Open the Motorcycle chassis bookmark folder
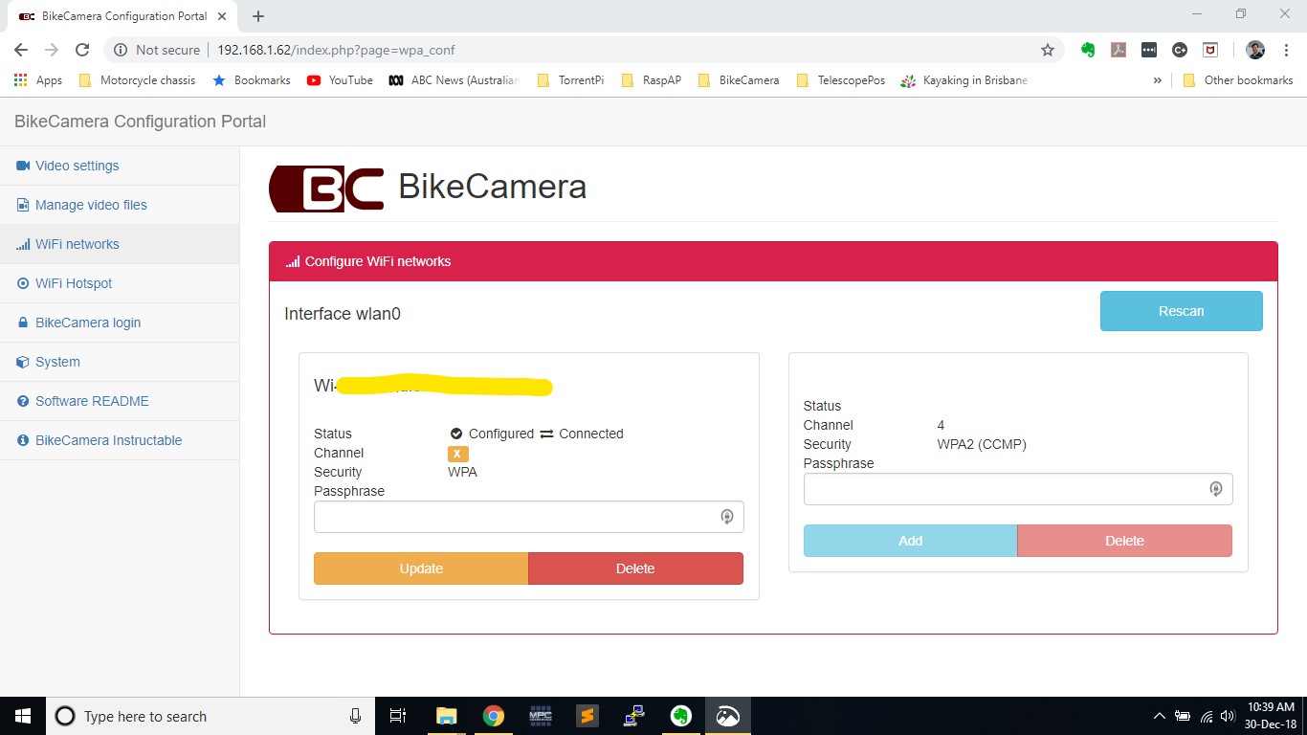1307x735 pixels. coord(137,80)
